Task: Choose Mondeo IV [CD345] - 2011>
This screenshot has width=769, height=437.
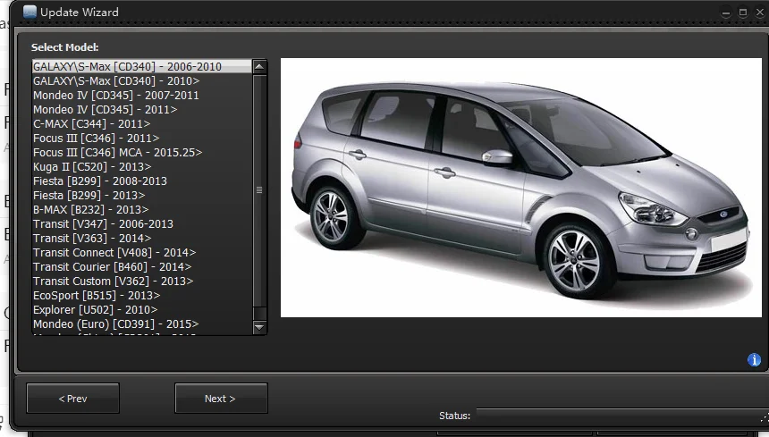Action: click(142, 109)
